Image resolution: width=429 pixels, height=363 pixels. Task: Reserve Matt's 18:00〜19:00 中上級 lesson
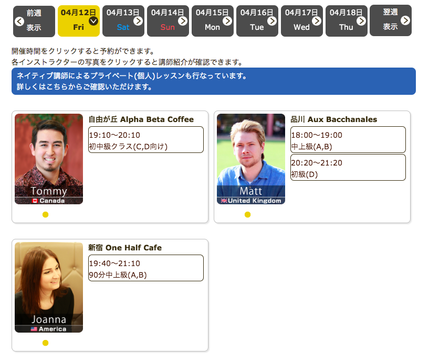pos(348,140)
